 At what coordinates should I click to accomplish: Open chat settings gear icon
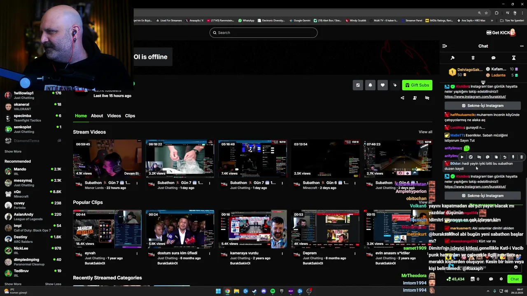(x=501, y=279)
